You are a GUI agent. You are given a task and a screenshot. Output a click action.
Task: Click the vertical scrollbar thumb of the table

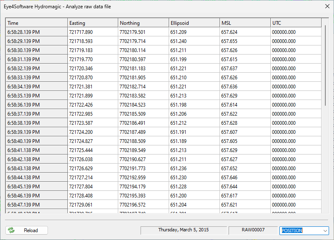[x=325, y=65]
